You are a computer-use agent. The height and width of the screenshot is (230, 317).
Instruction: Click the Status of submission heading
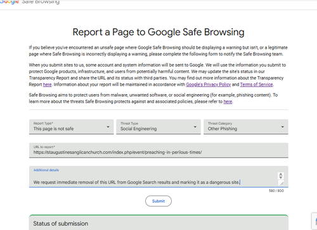click(61, 224)
